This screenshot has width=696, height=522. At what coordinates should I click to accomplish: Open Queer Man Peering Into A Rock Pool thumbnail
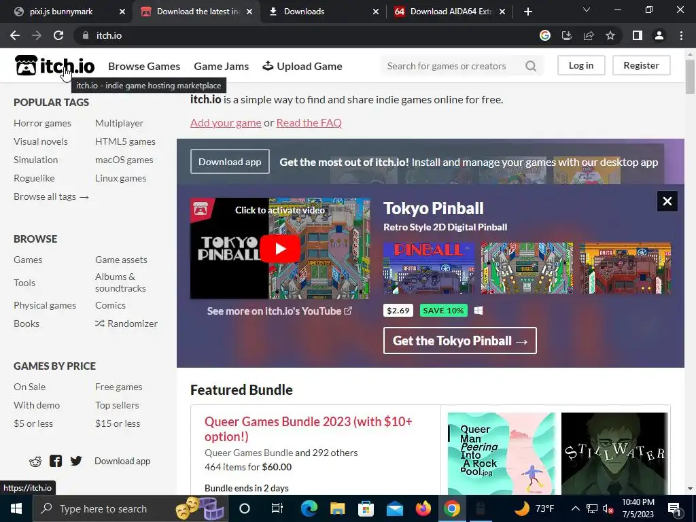click(501, 453)
